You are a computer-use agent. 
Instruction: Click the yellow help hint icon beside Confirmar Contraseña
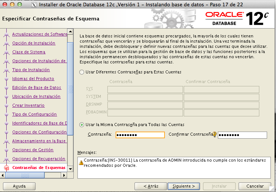[215, 135]
